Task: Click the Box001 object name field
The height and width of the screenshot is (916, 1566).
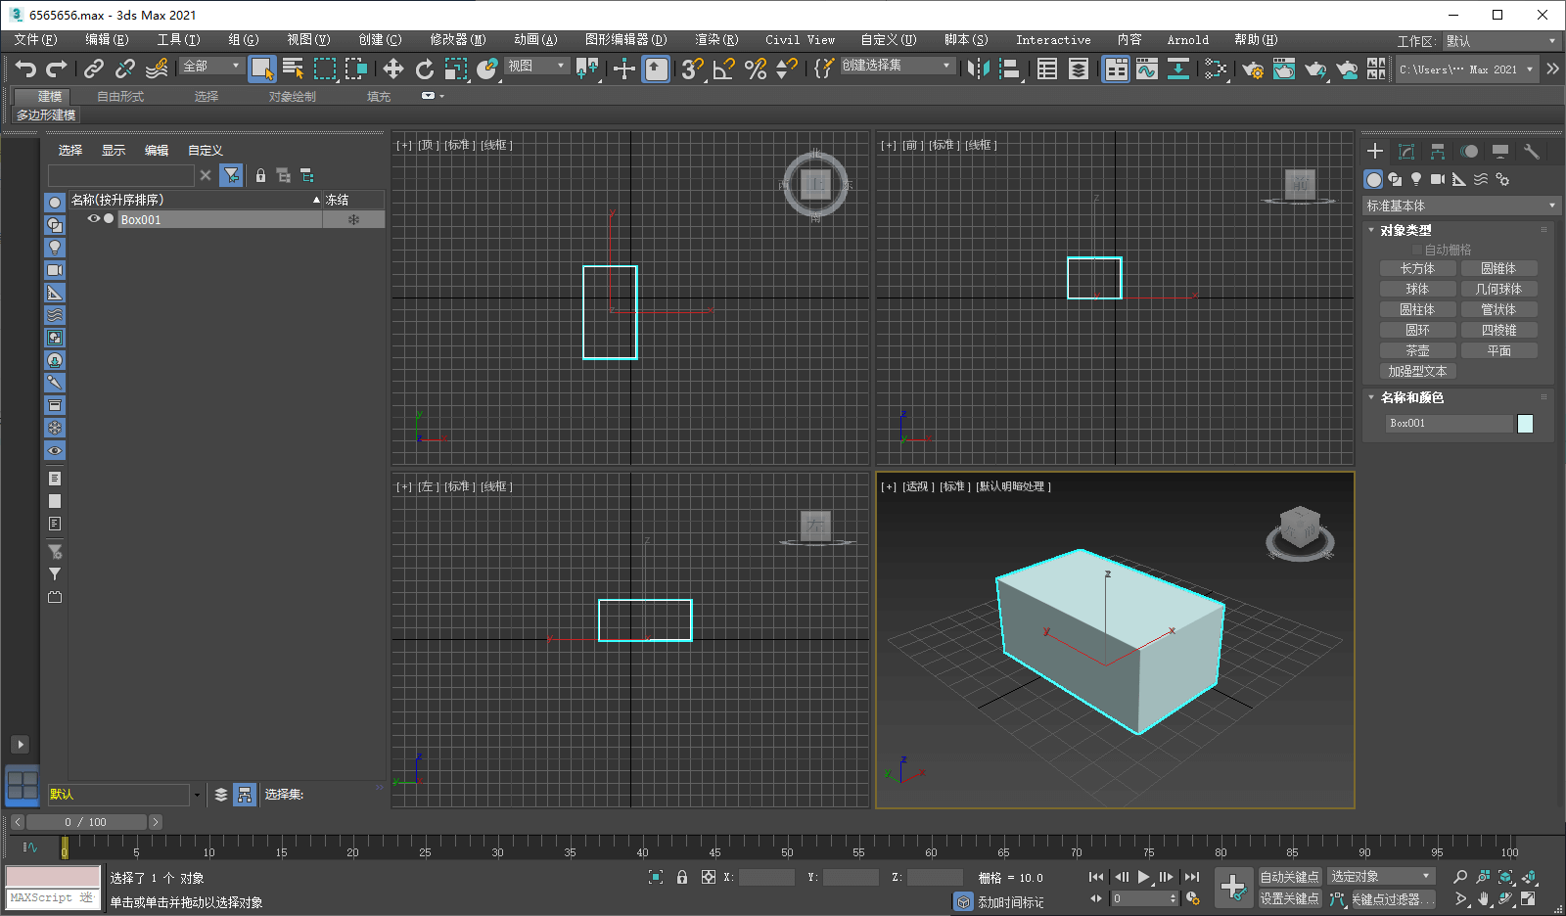Action: (x=1450, y=424)
